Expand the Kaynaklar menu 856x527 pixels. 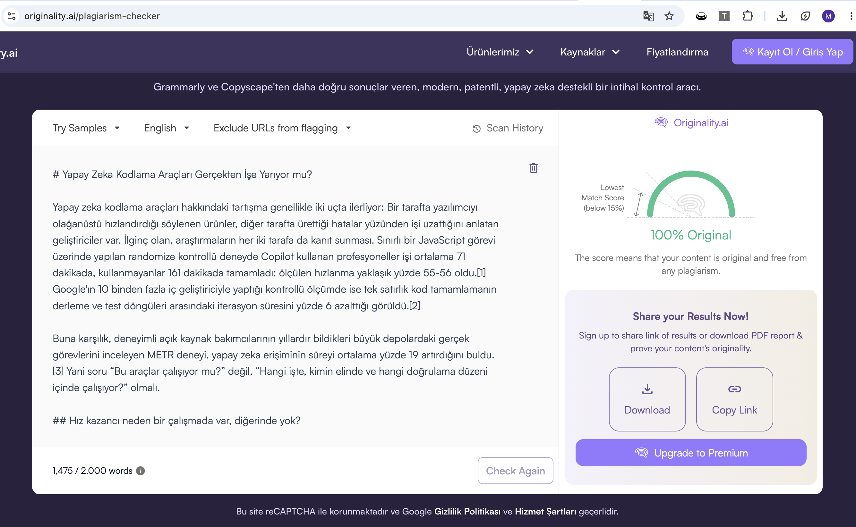coord(589,52)
